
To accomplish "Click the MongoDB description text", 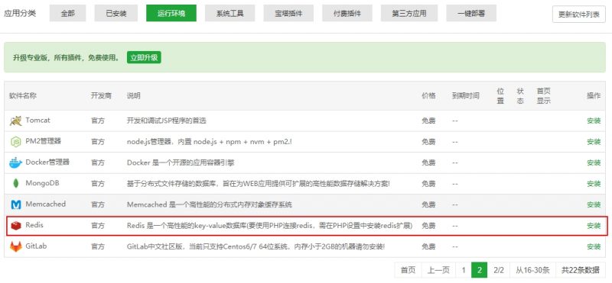I will (x=259, y=184).
